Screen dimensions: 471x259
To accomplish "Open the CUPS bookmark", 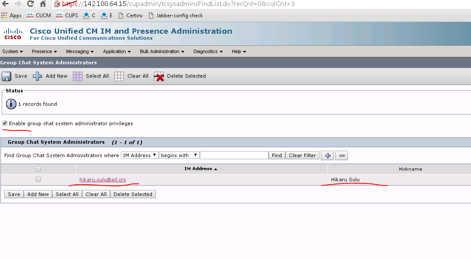I will [67, 16].
